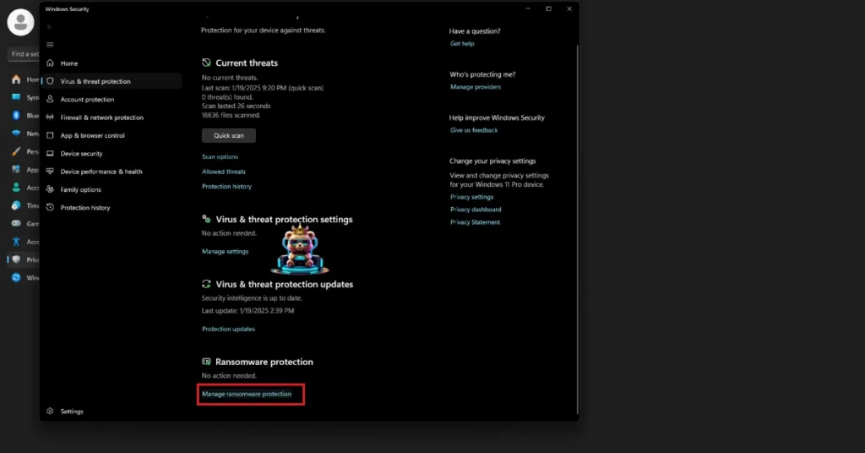The height and width of the screenshot is (453, 865).
Task: Click the user avatar in Settings window
Action: (20, 22)
